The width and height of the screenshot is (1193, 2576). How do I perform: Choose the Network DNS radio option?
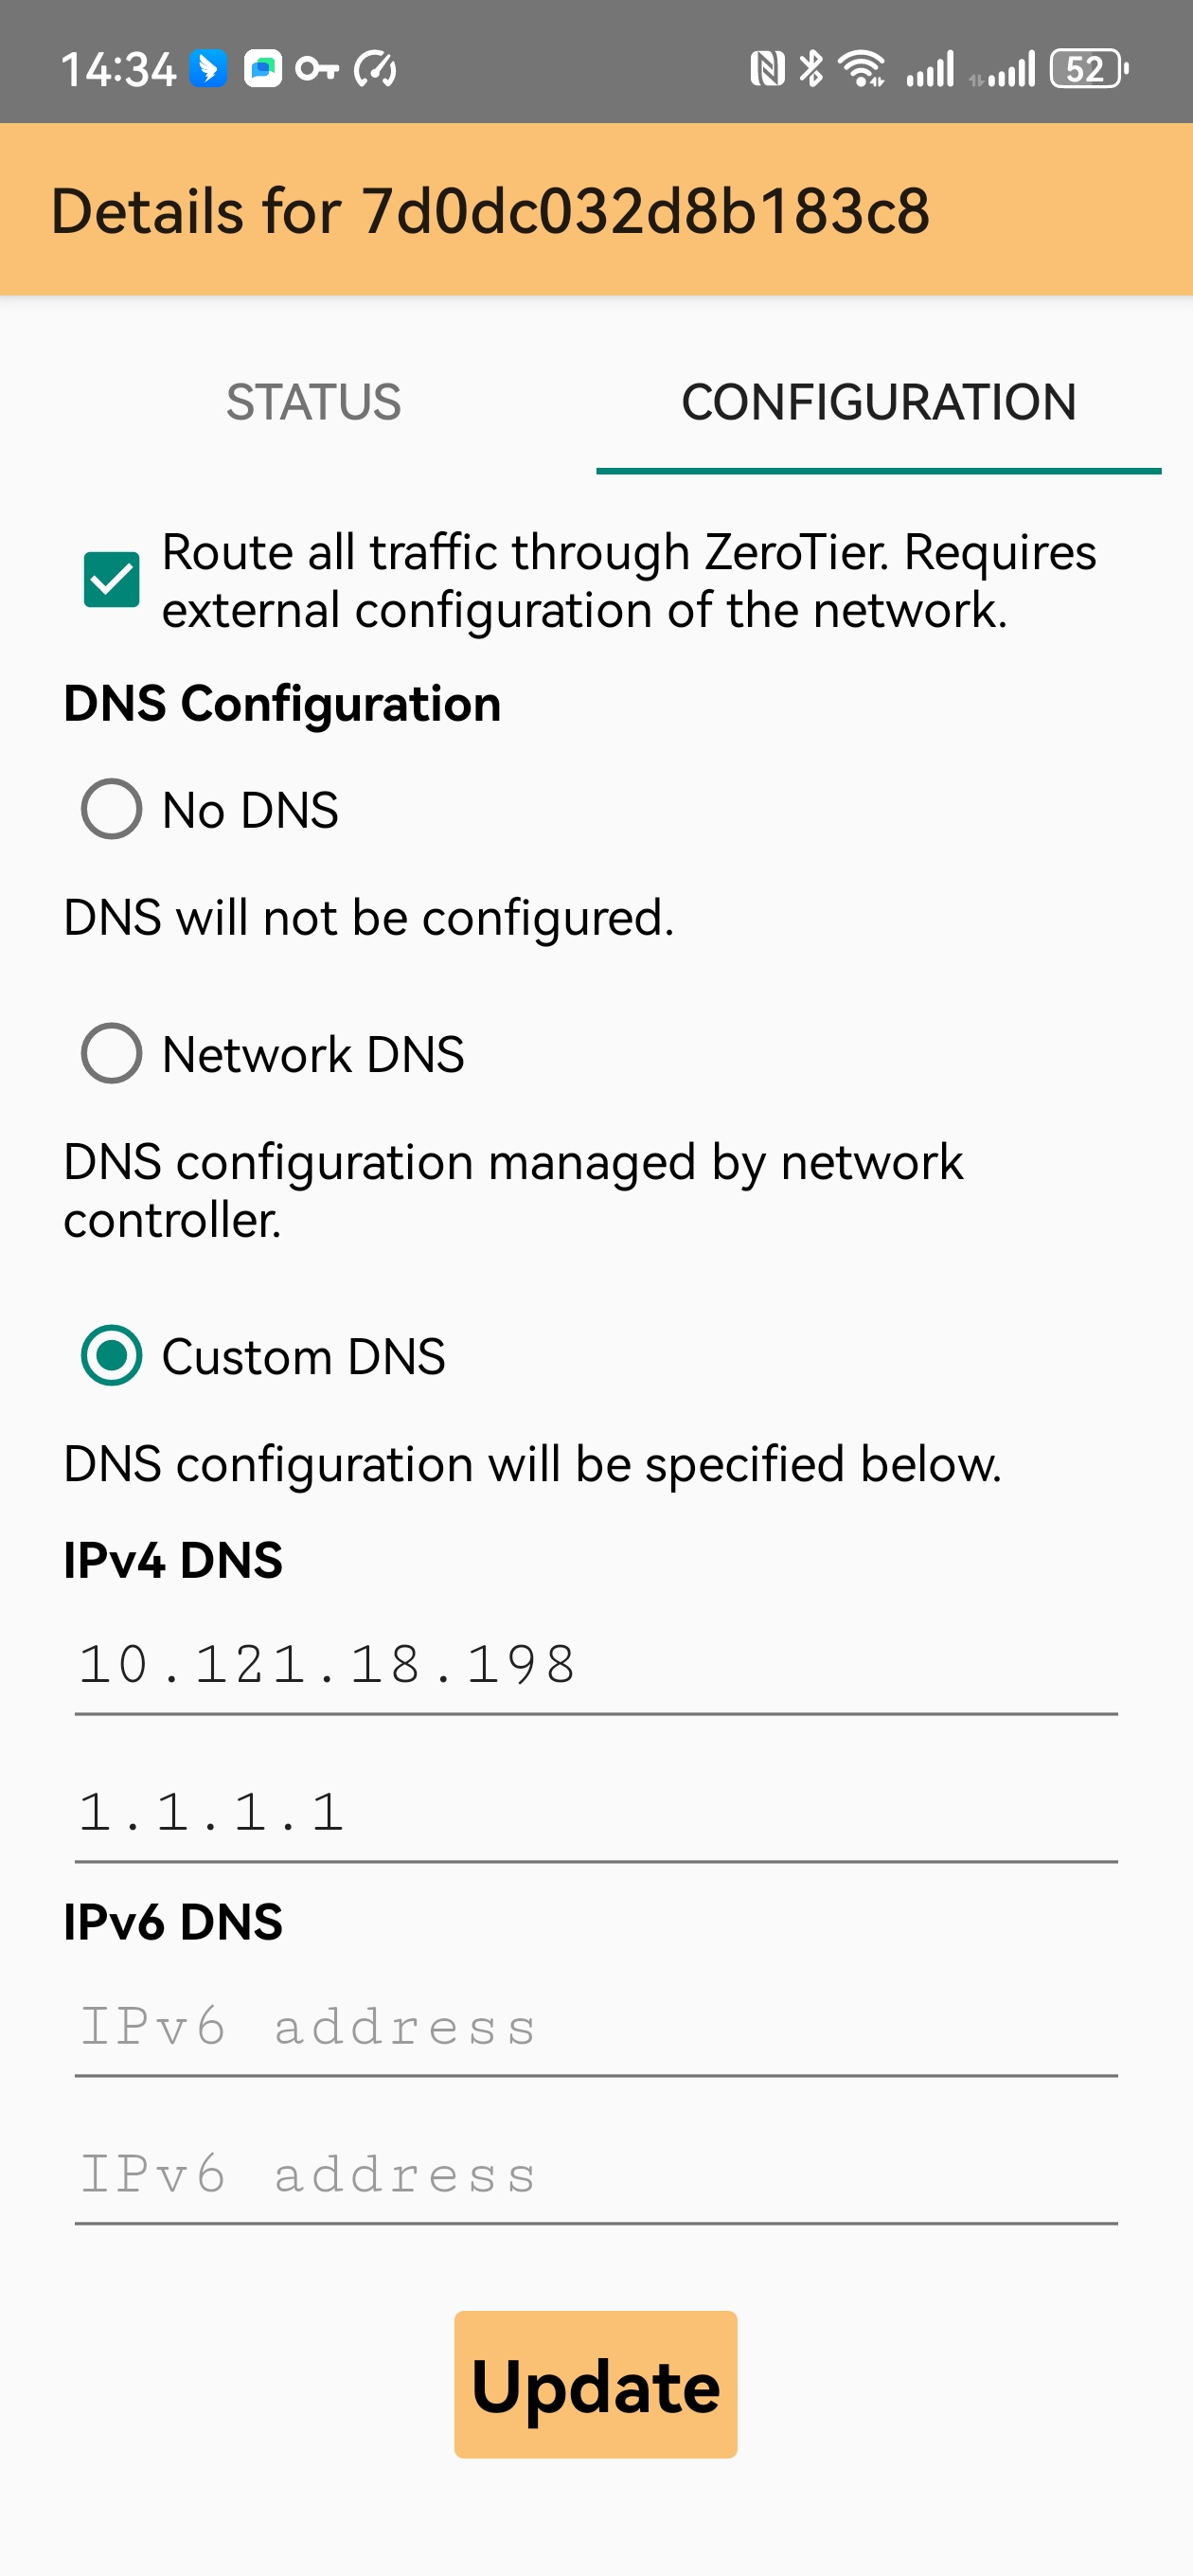point(111,1053)
